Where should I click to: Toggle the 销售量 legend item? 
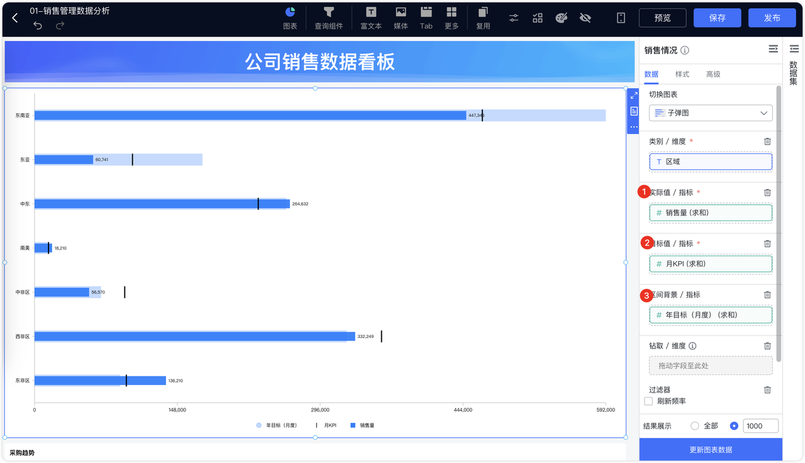tap(362, 425)
